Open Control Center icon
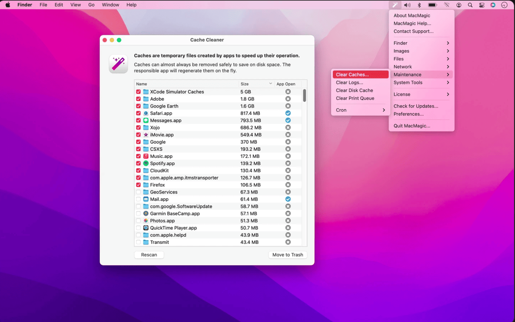 pyautogui.click(x=482, y=5)
